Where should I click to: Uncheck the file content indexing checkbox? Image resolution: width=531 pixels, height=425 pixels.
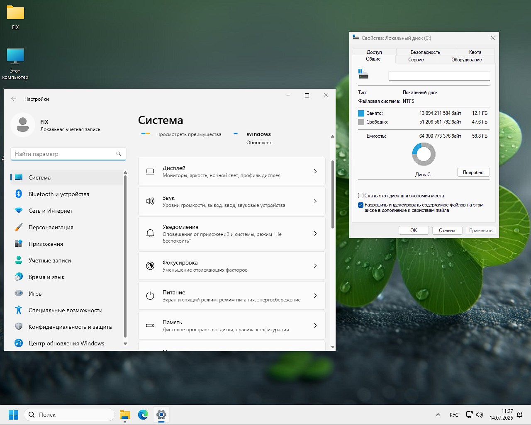[360, 205]
